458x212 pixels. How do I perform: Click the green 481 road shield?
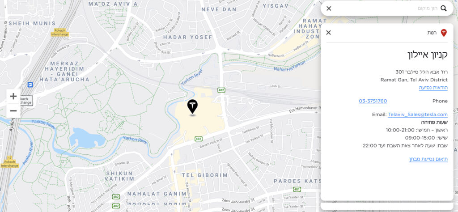(x=297, y=190)
